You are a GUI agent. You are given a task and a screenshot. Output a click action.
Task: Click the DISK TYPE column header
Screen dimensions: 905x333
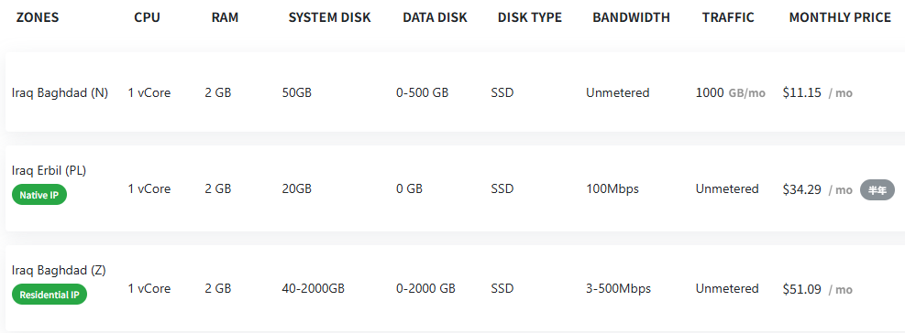530,17
